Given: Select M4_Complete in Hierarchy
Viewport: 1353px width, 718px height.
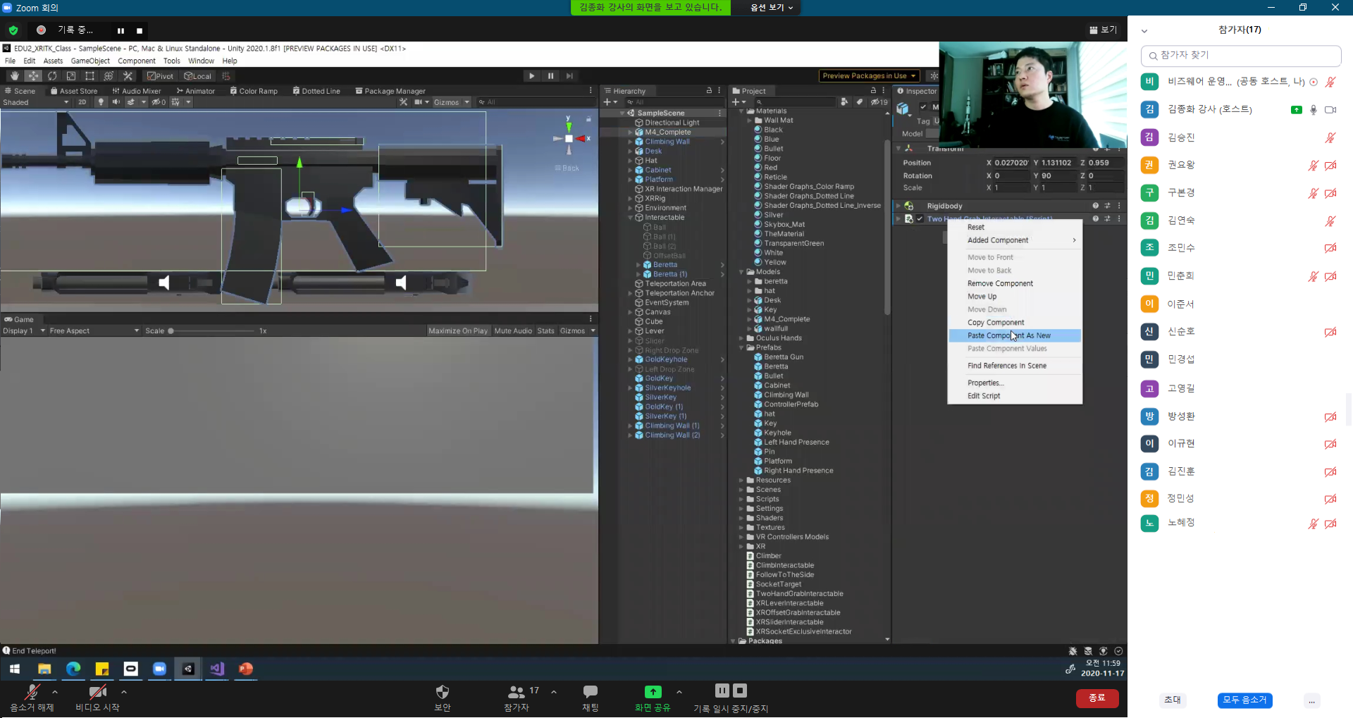Looking at the screenshot, I should coord(668,132).
